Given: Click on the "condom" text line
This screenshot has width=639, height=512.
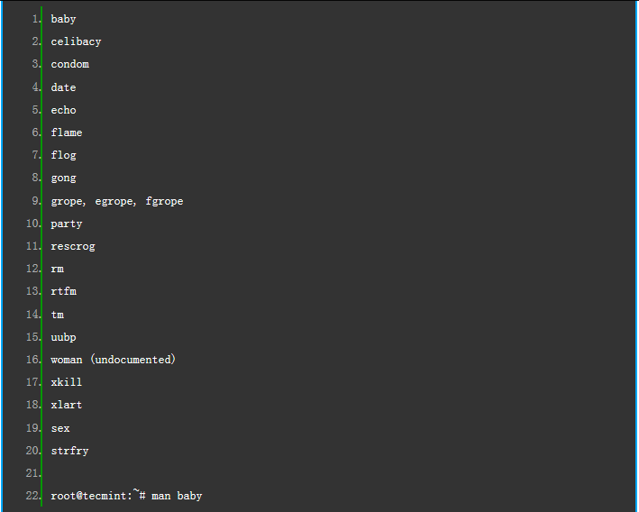Looking at the screenshot, I should [69, 65].
